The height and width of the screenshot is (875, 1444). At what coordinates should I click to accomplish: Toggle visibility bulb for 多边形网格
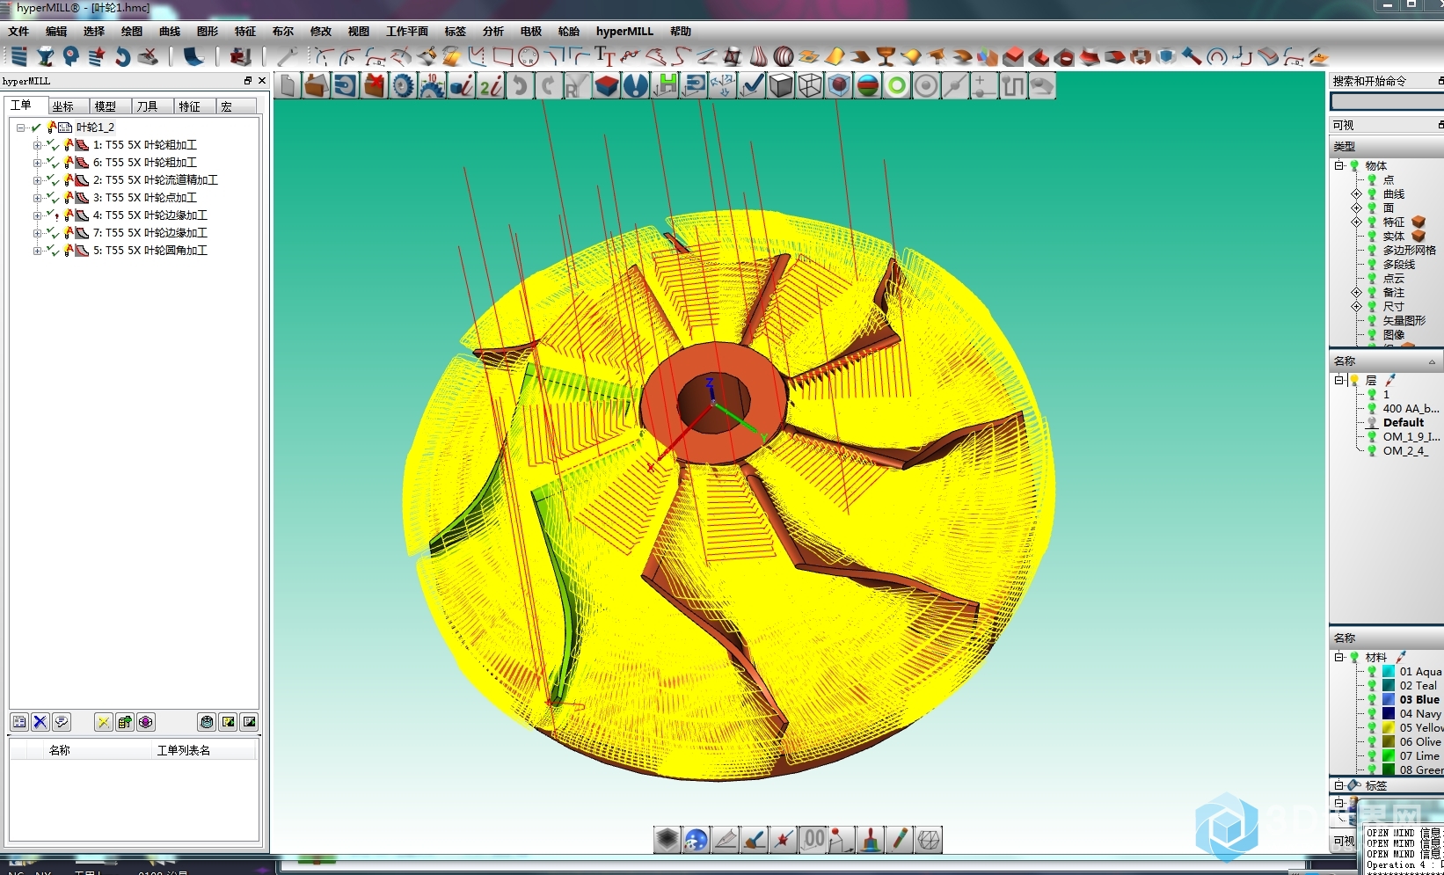click(x=1372, y=250)
